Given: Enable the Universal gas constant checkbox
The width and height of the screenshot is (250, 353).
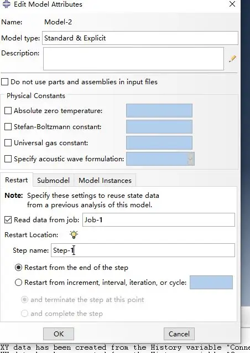Looking at the screenshot, I should pyautogui.click(x=8, y=143).
